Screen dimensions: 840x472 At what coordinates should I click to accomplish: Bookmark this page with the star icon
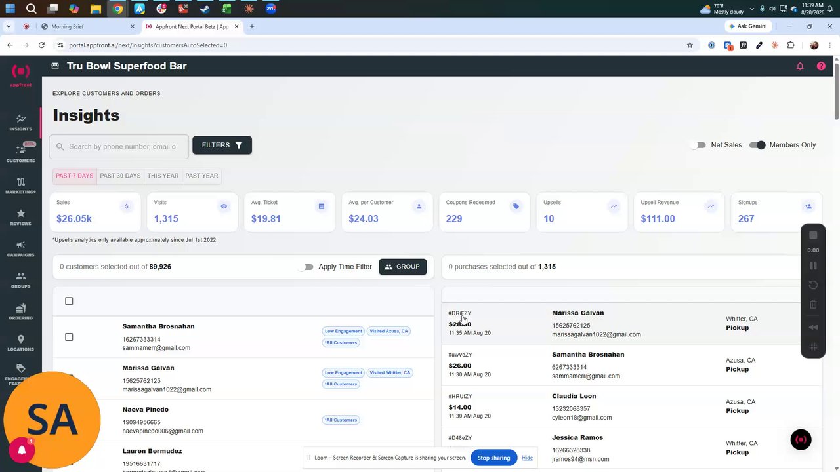(x=690, y=45)
